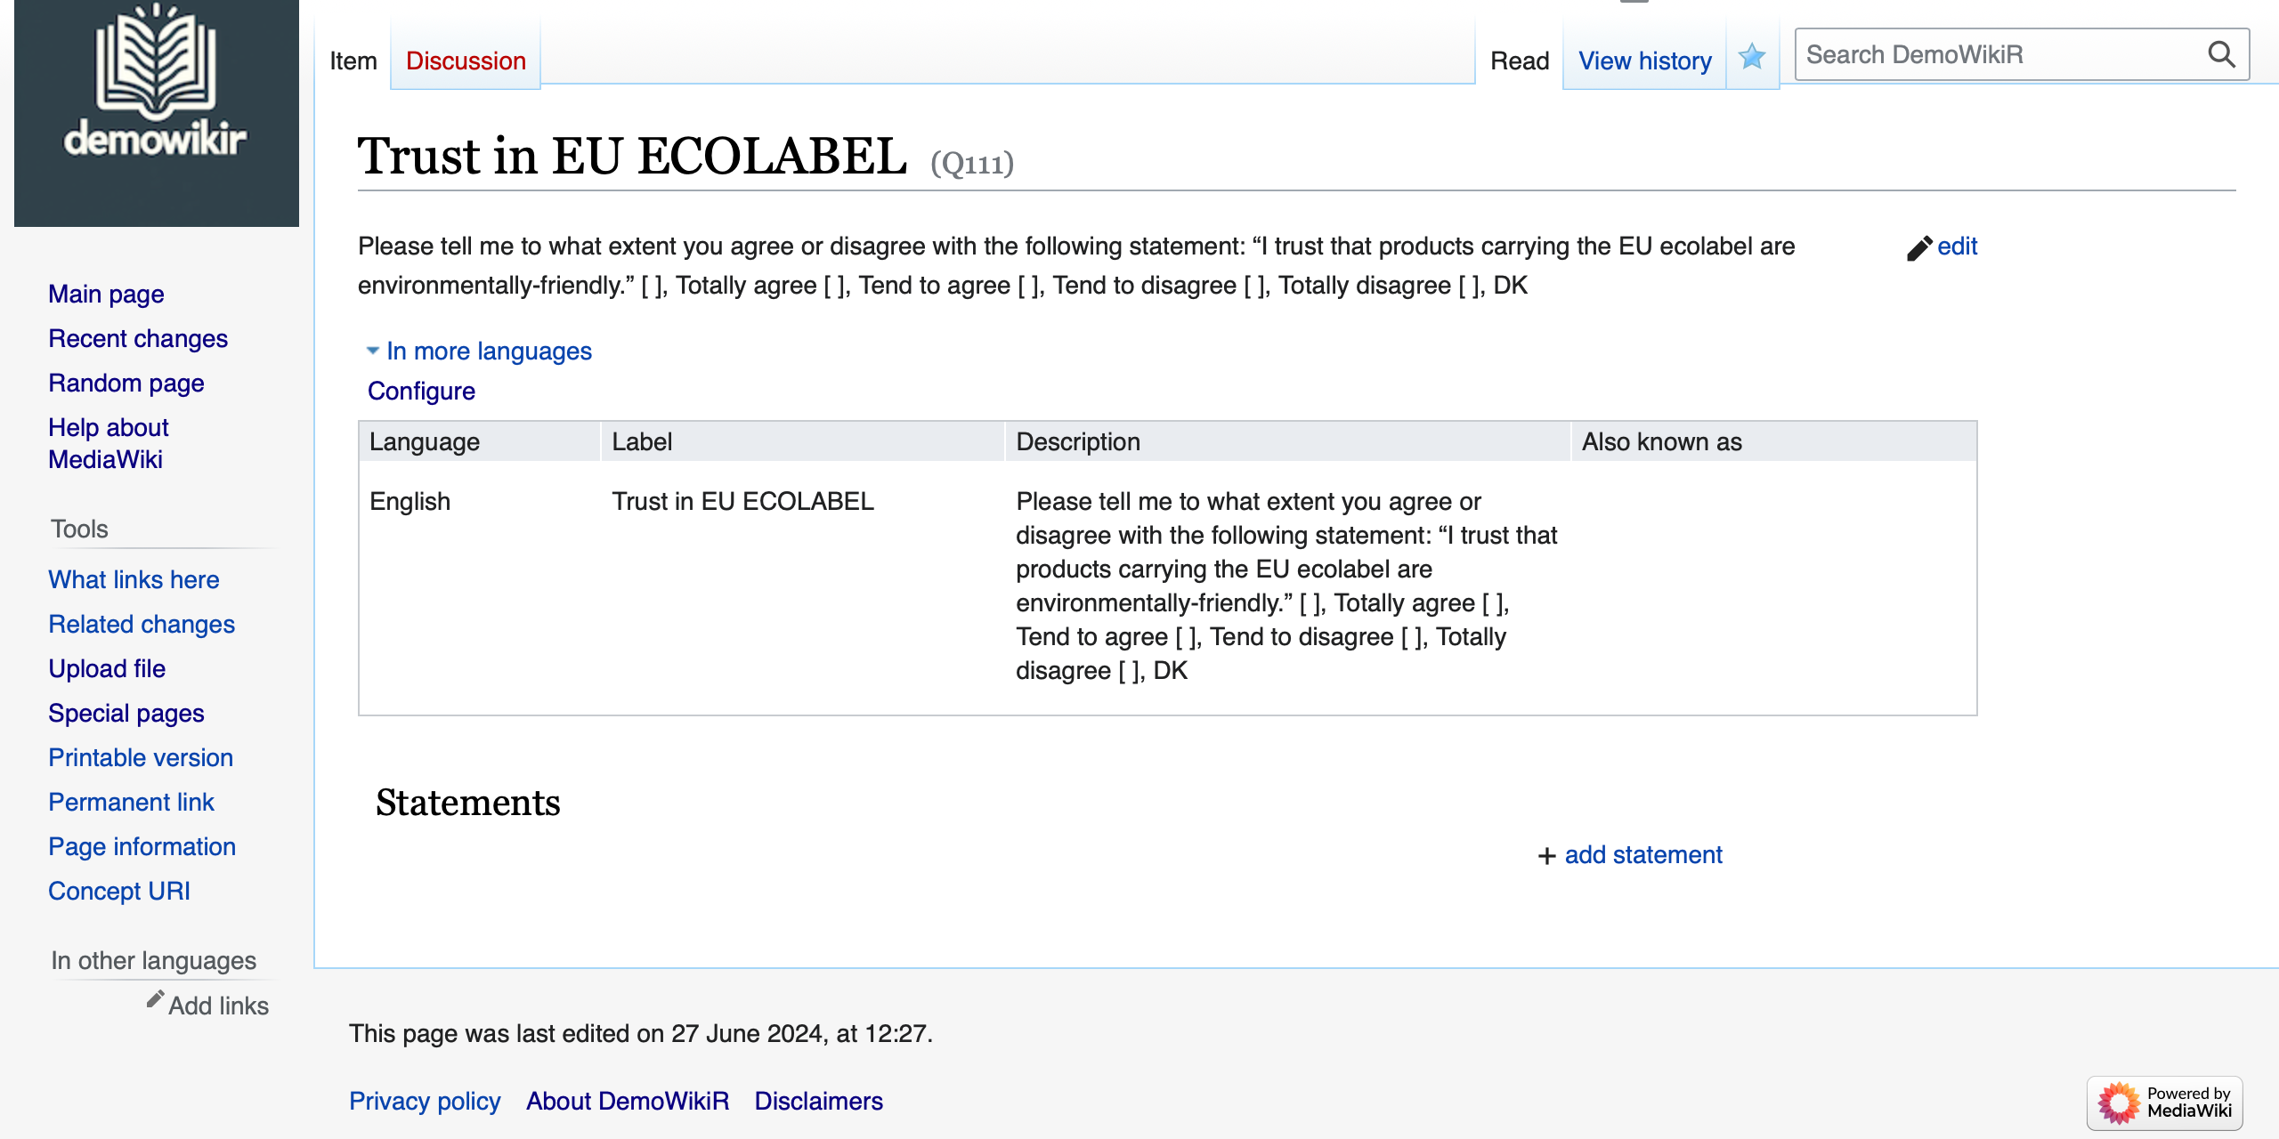Open the Special pages link

[126, 714]
